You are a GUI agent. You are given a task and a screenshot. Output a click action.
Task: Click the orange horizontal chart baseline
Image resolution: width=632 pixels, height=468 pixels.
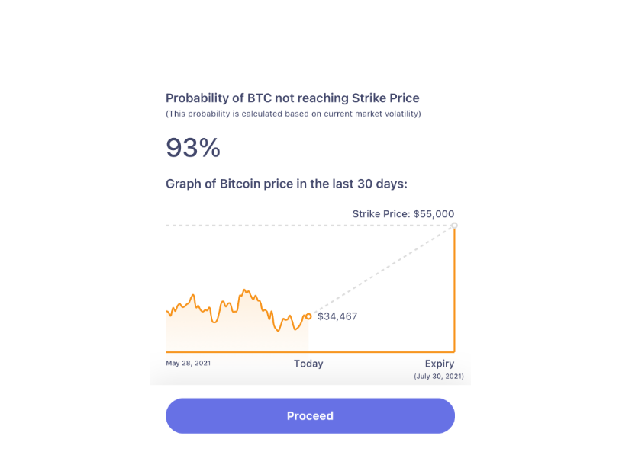310,352
